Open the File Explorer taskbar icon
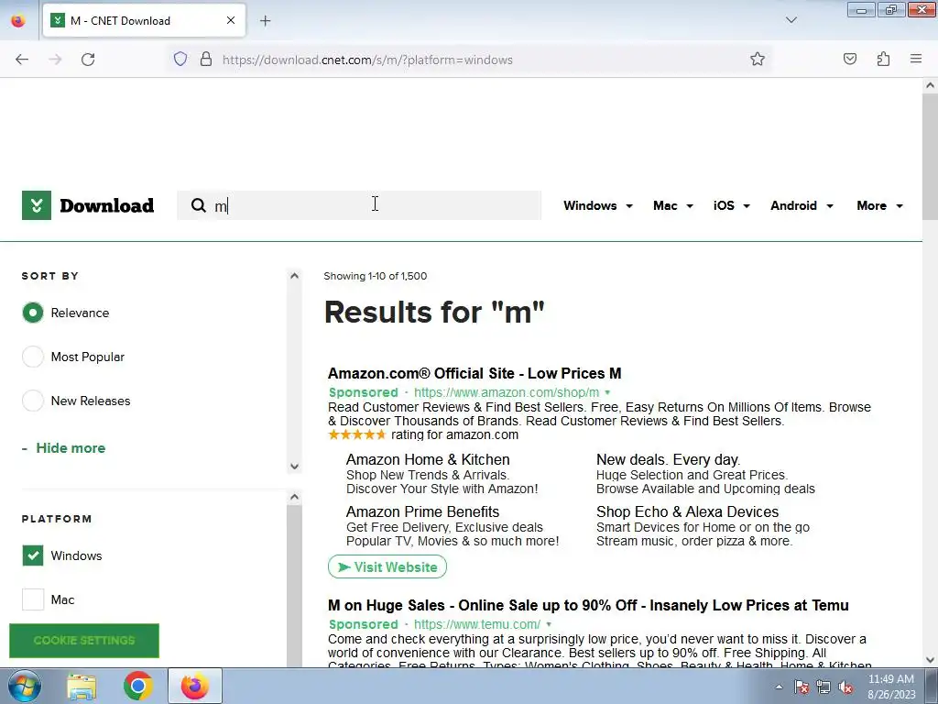Image resolution: width=938 pixels, height=704 pixels. (82, 686)
